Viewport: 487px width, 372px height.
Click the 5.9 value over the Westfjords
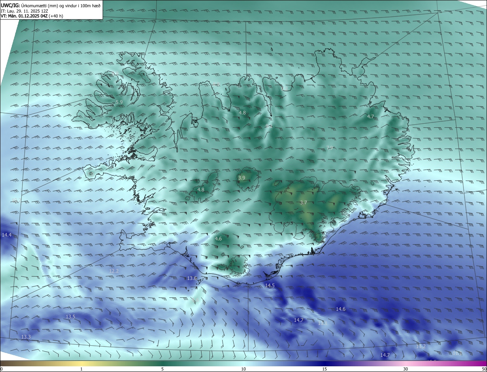click(119, 102)
